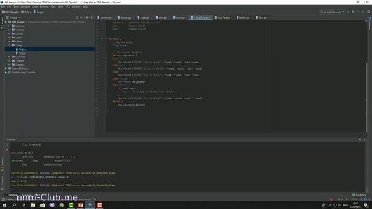Switch to the builtin.go editor tab
Viewport: 372px width, 209px height.
[x=244, y=17]
